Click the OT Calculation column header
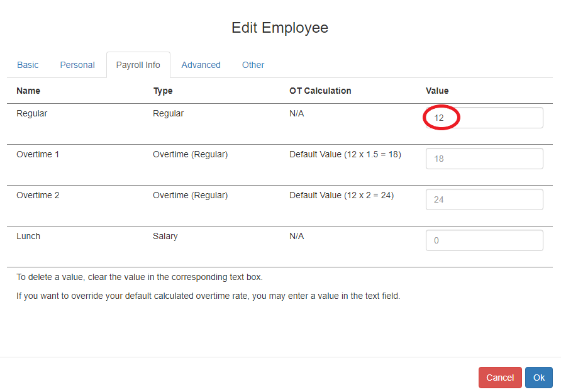The image size is (561, 392). click(320, 91)
